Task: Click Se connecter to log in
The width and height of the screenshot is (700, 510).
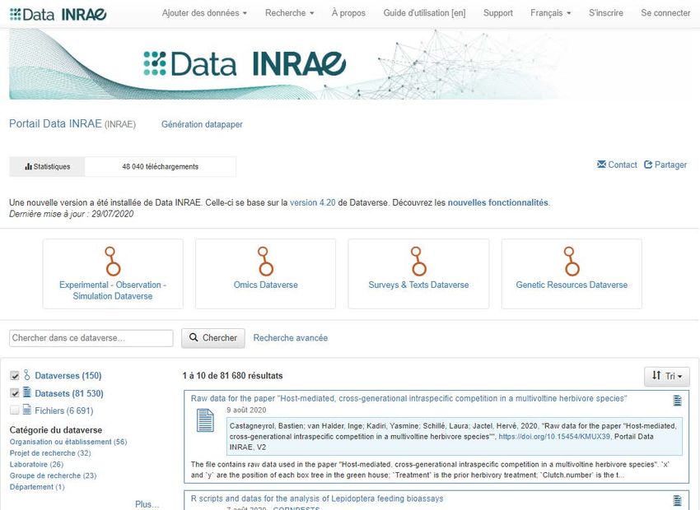Action: click(665, 13)
